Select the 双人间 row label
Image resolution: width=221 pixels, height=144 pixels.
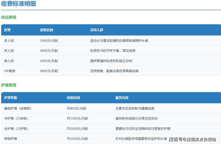(x=9, y=51)
